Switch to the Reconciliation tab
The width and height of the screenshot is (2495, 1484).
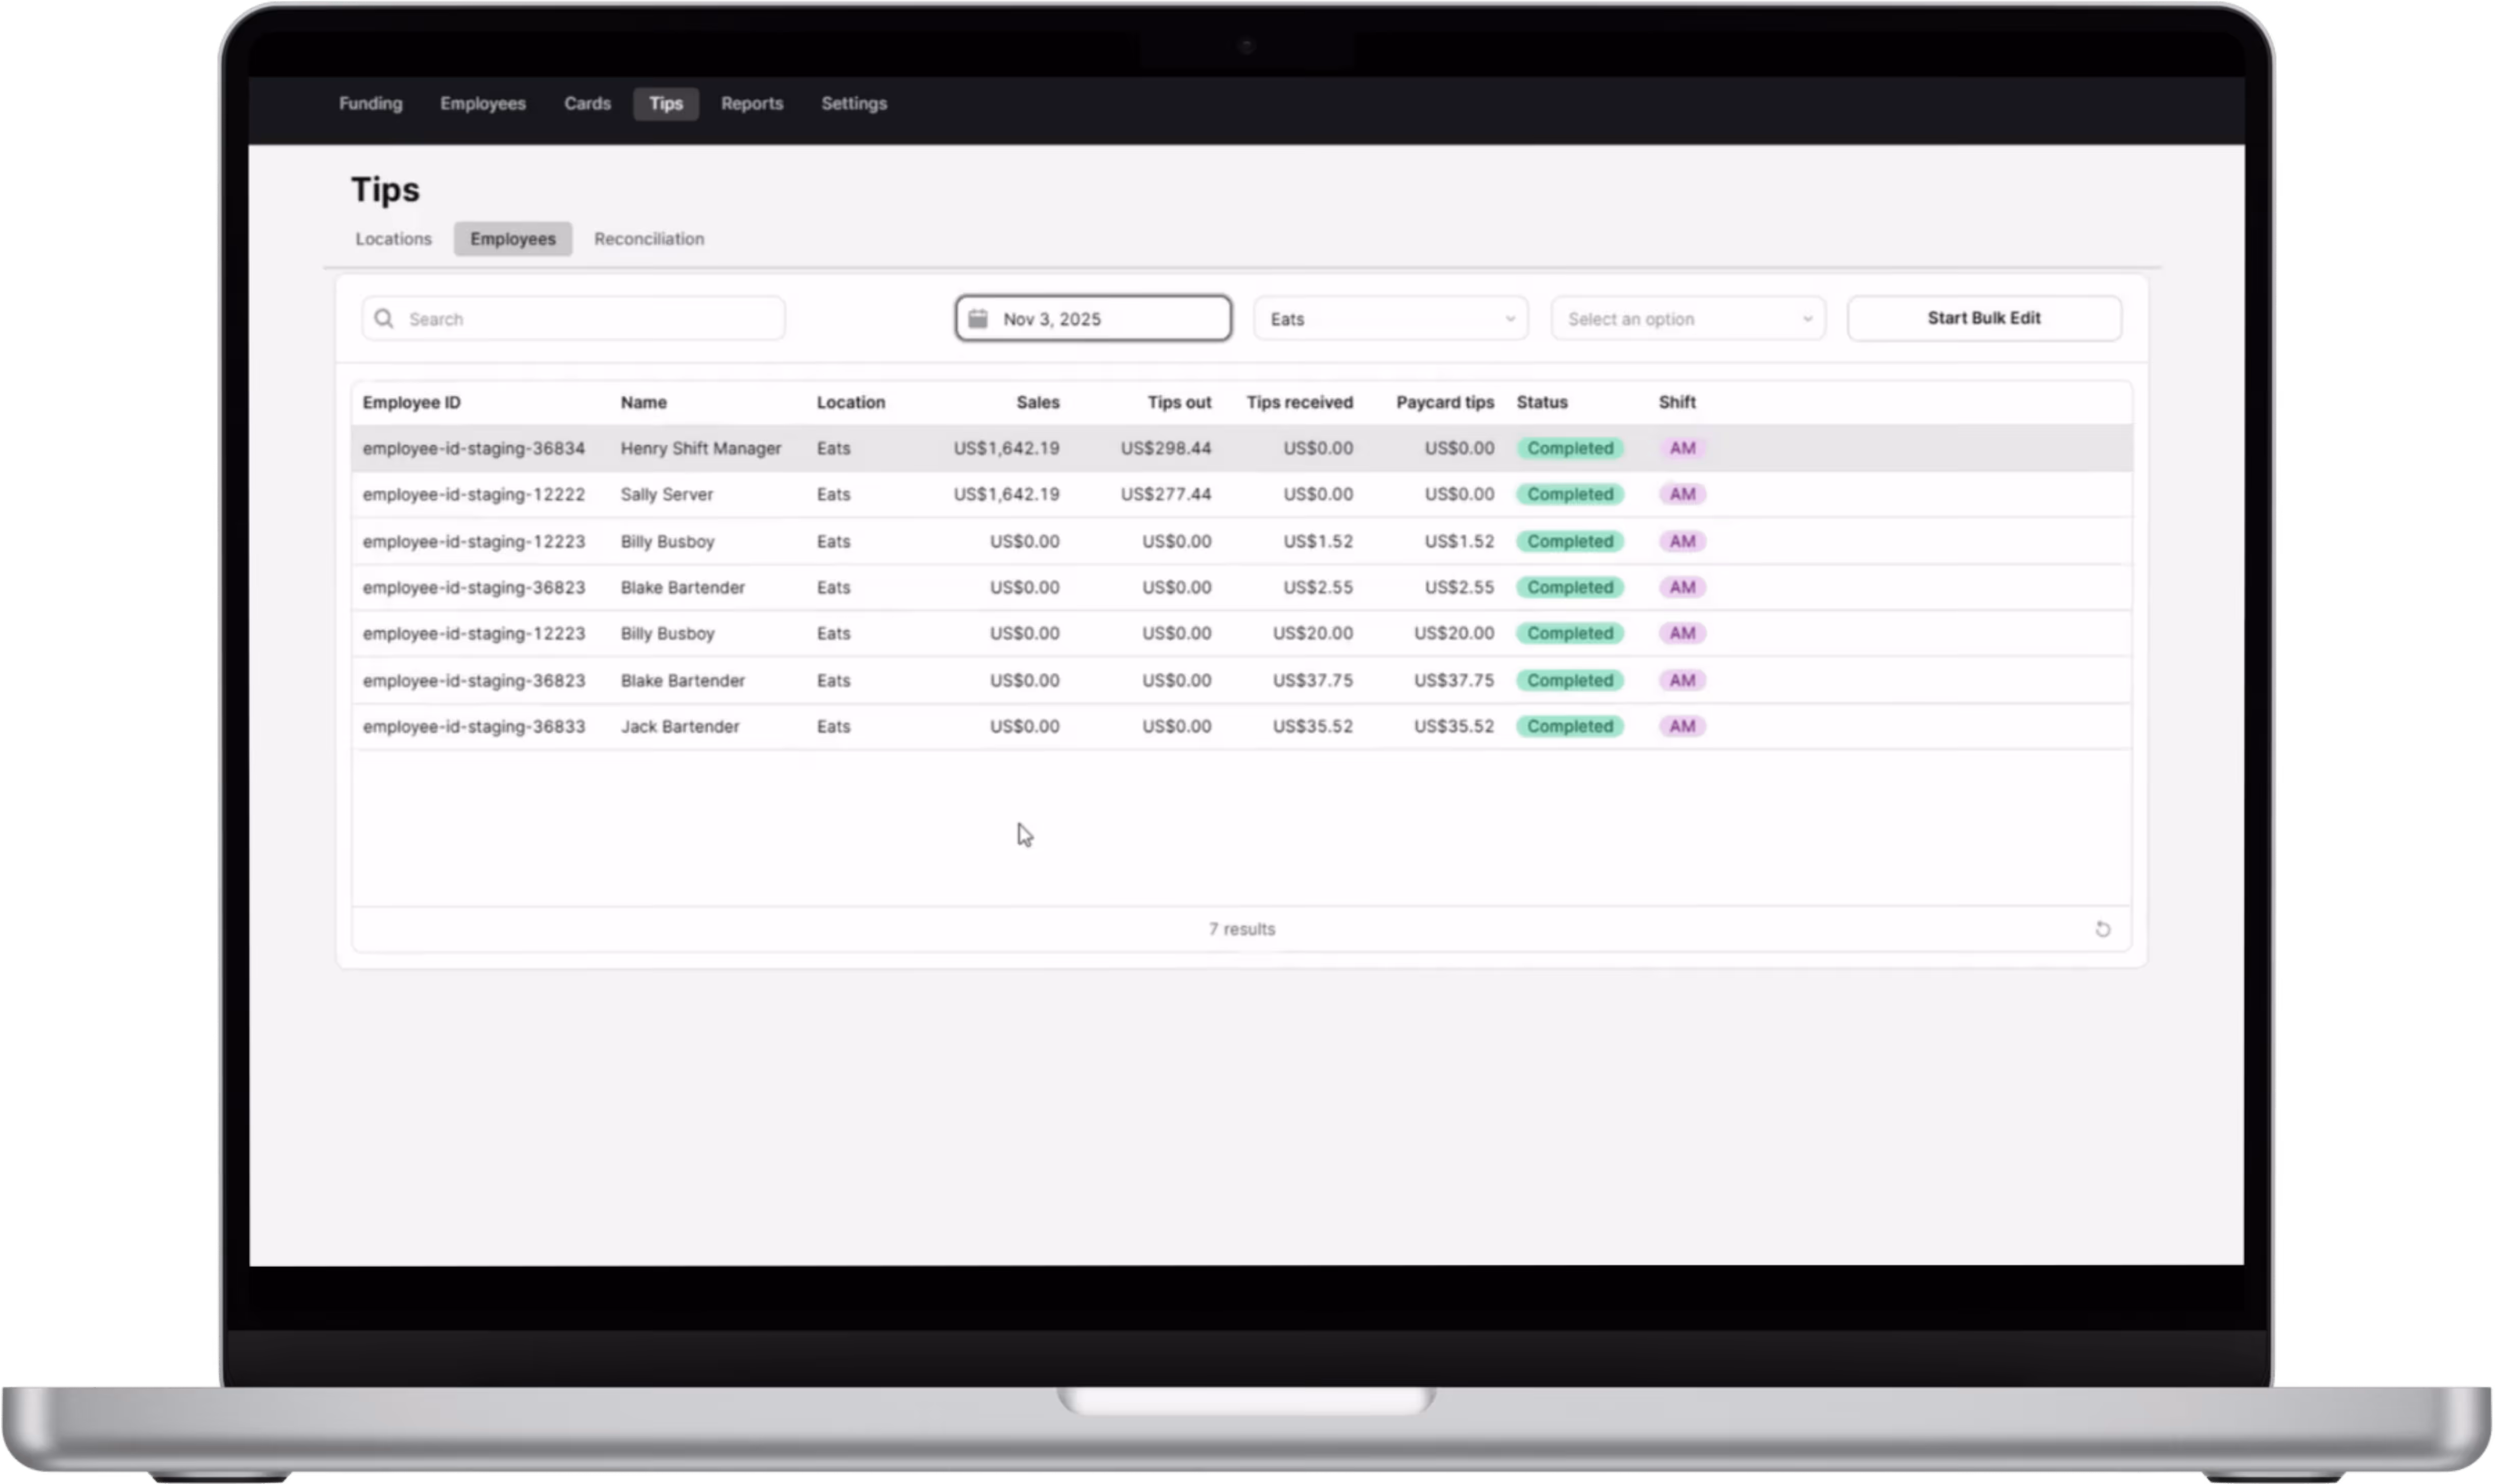pos(648,239)
